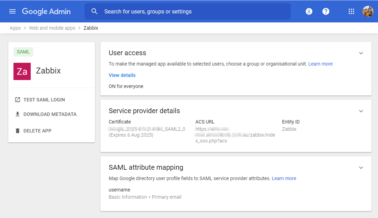Click the help question mark icon
The image size is (378, 218).
tap(326, 11)
